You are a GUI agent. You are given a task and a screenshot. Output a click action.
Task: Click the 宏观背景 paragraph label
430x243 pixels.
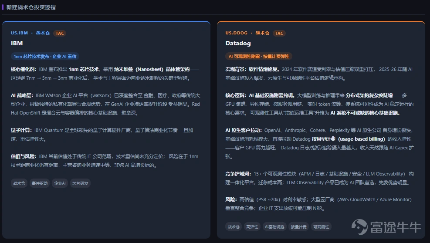click(x=237, y=69)
